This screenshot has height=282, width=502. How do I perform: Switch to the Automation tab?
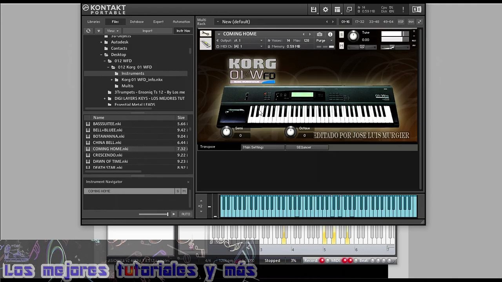click(181, 22)
